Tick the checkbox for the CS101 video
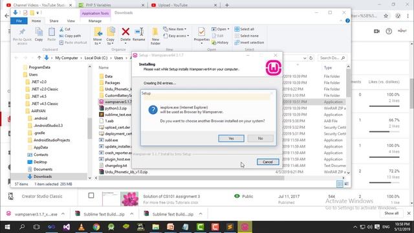The image size is (414, 233). (91, 195)
